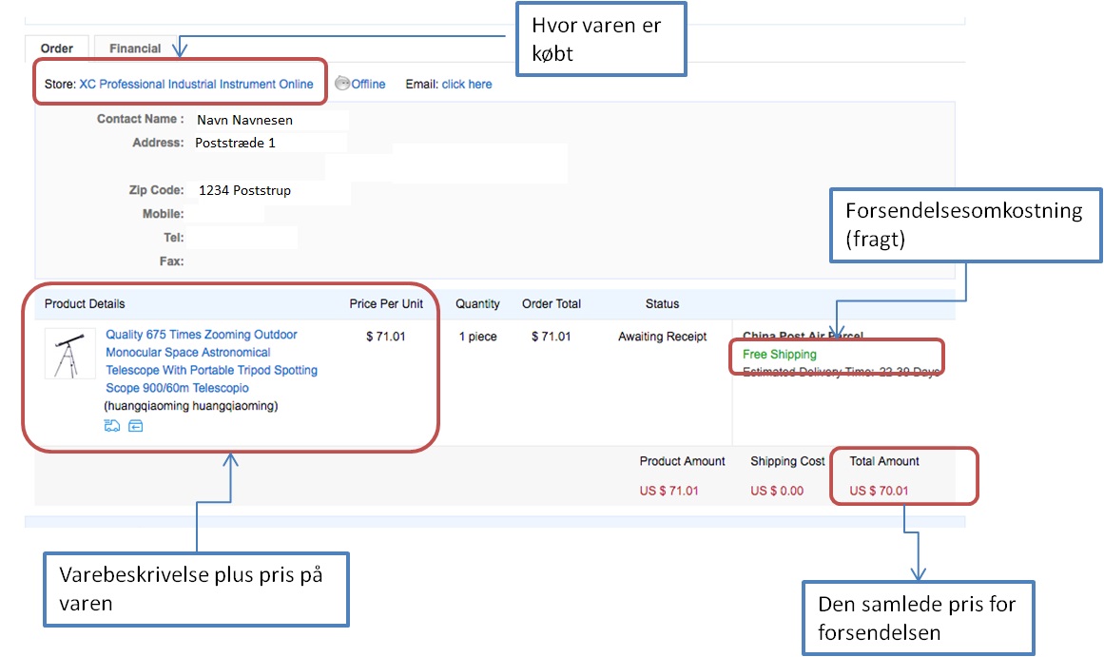
Task: Click the green Free Shipping text
Action: tap(780, 355)
